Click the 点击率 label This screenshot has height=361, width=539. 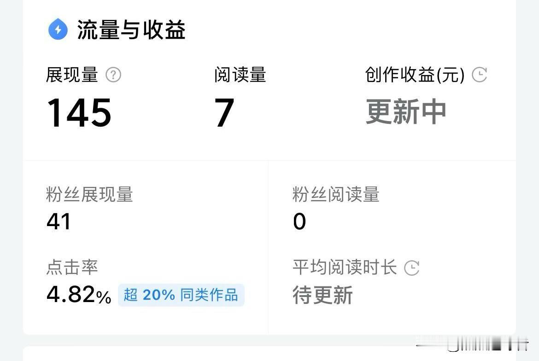pyautogui.click(x=72, y=267)
